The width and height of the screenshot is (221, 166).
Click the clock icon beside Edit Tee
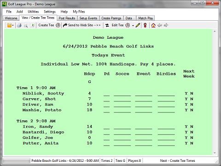(x=128, y=25)
